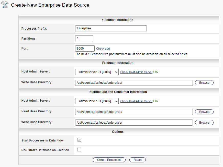223x167 pixels.
Task: Browse for the Read Base Directory
Action: pyautogui.click(x=204, y=112)
